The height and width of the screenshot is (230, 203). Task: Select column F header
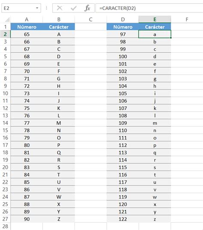click(187, 19)
